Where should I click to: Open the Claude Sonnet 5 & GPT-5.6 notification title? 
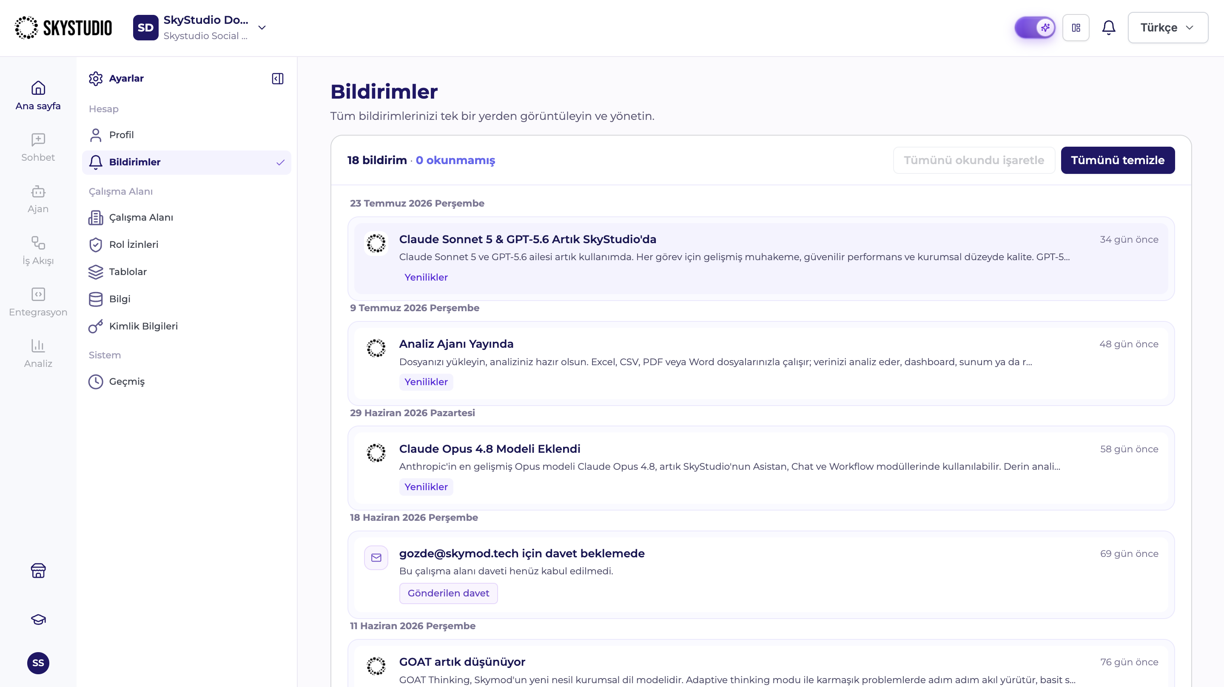point(527,239)
